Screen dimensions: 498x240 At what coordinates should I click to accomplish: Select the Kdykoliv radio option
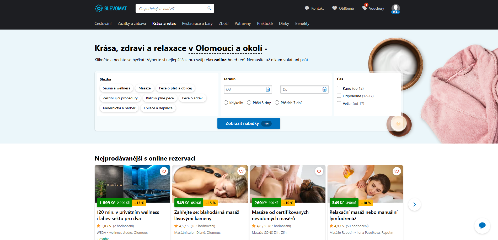[226, 103]
